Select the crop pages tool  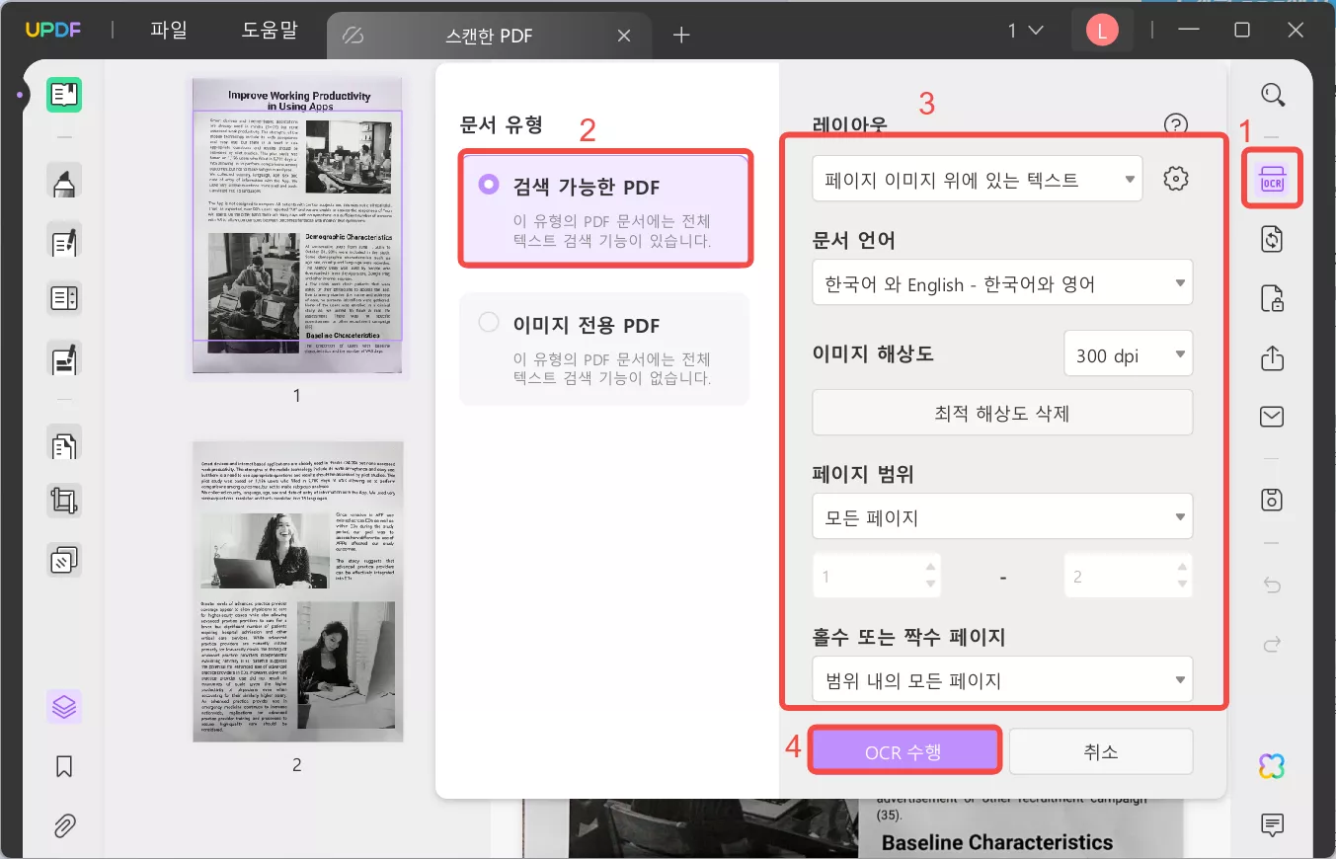pyautogui.click(x=63, y=501)
